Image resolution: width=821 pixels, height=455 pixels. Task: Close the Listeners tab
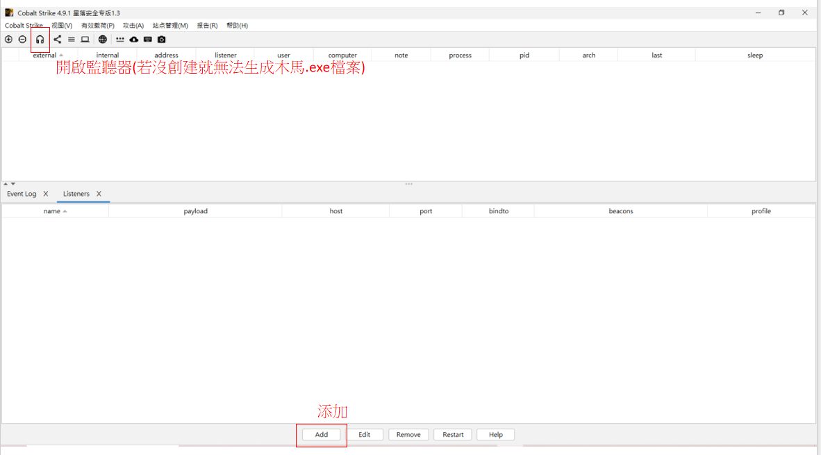point(99,194)
